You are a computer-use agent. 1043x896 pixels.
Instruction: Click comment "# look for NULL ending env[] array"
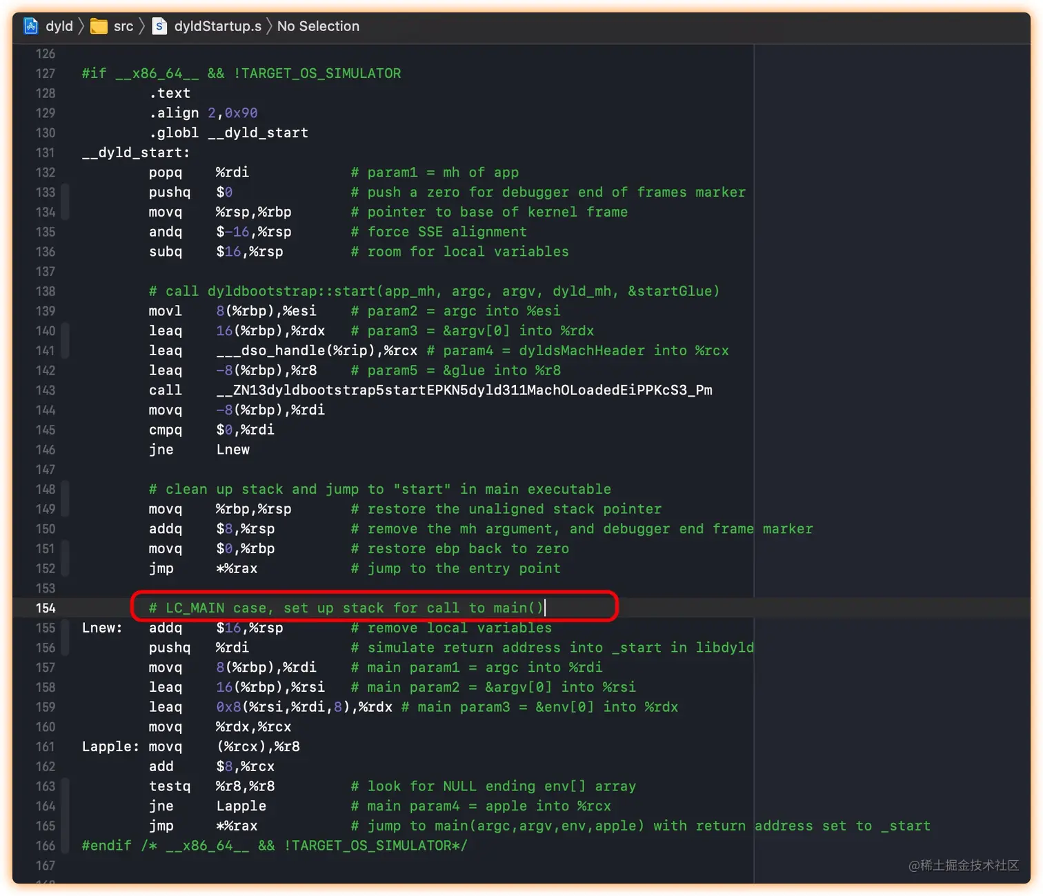pyautogui.click(x=493, y=786)
